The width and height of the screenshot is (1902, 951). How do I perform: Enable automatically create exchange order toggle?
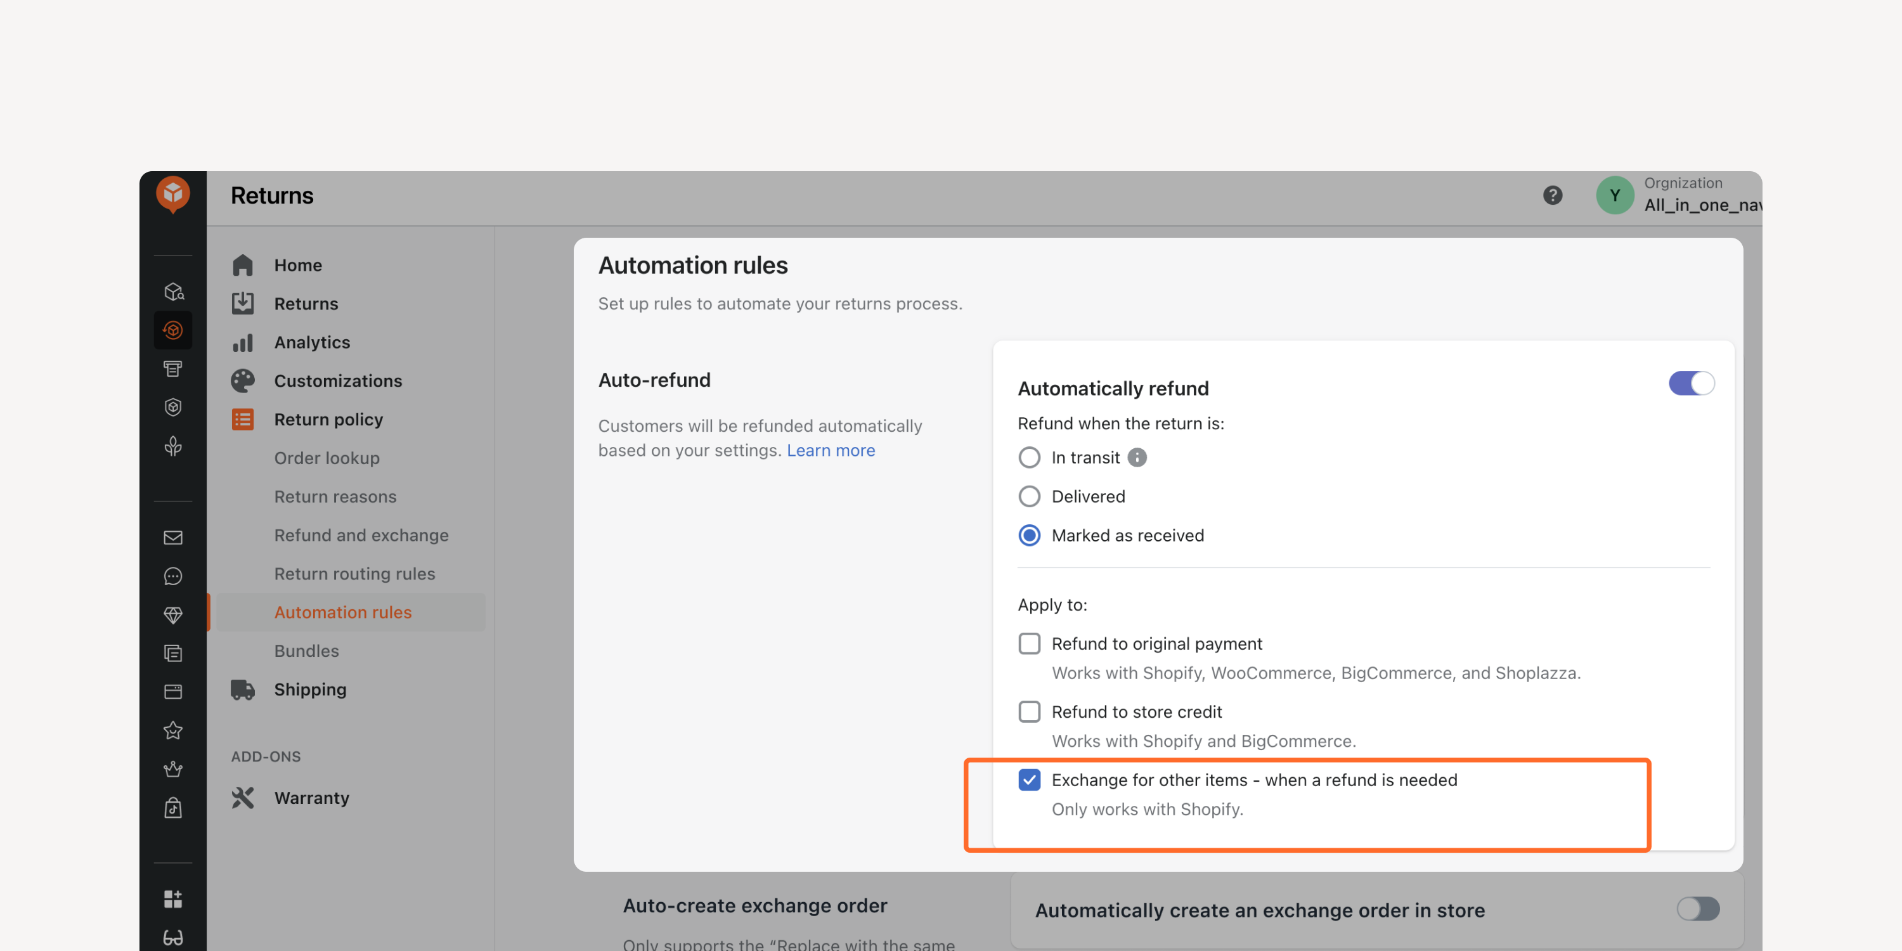tap(1697, 909)
